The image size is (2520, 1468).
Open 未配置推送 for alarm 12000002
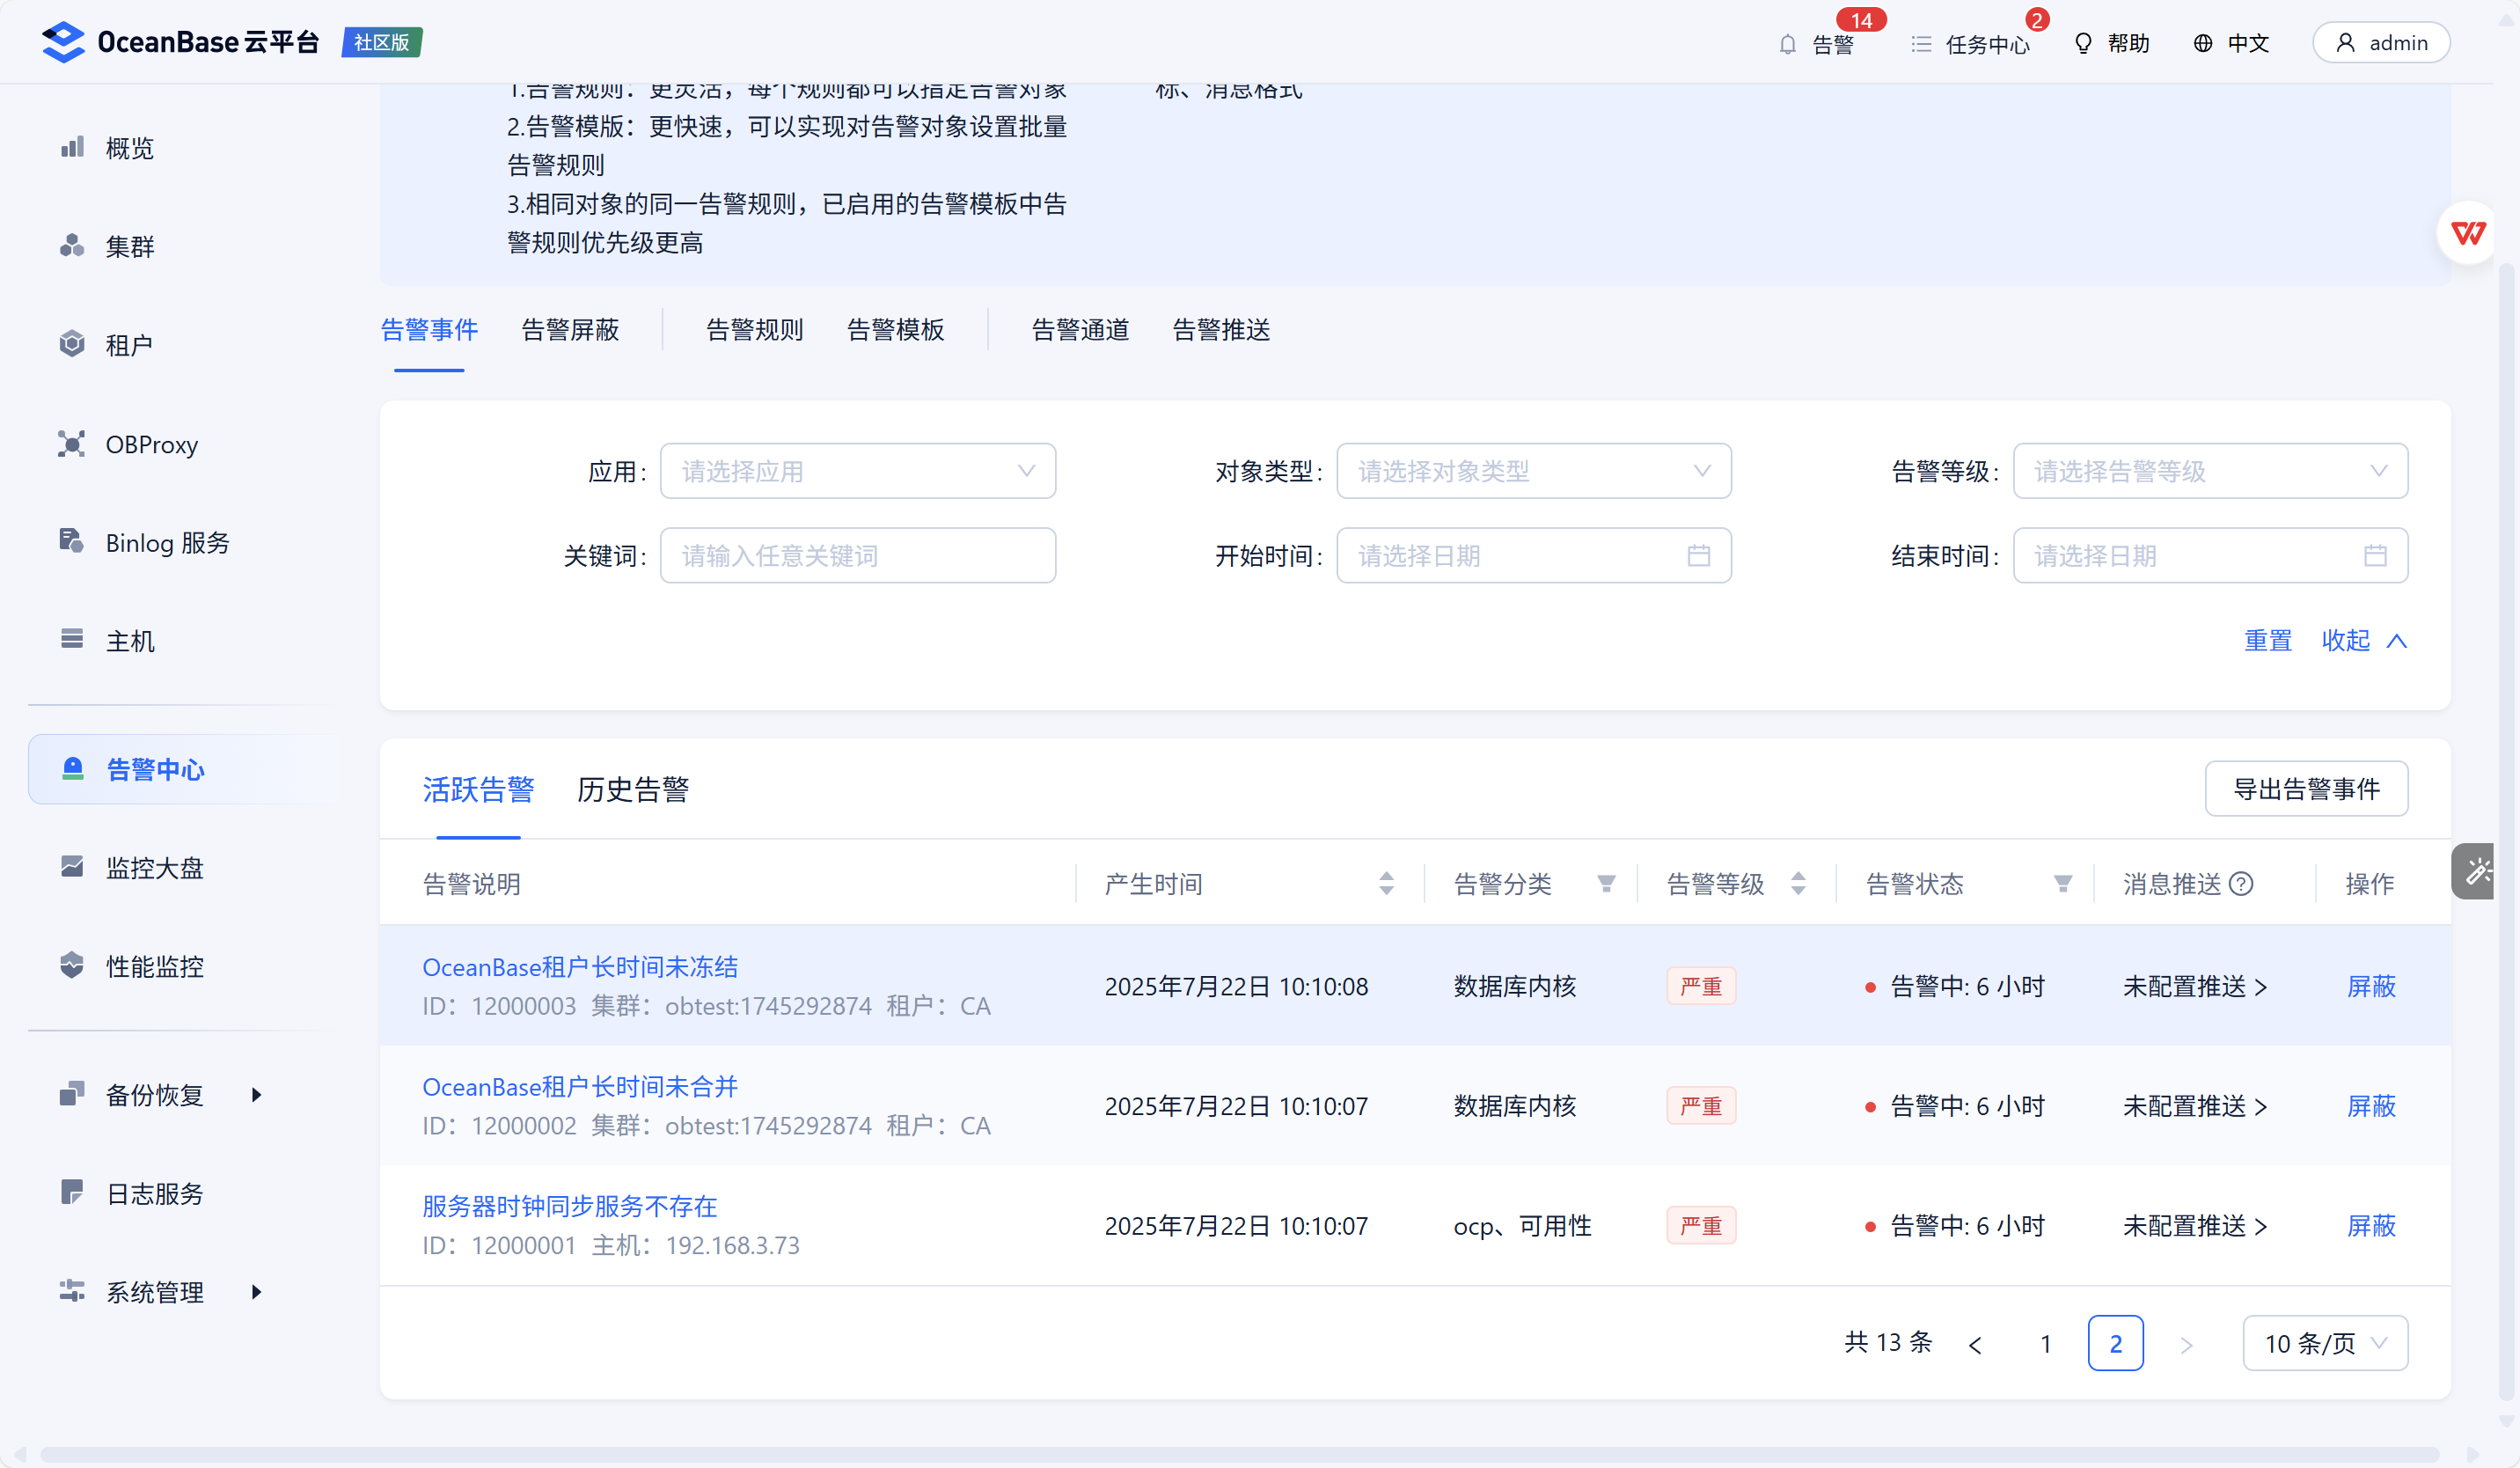point(2195,1106)
